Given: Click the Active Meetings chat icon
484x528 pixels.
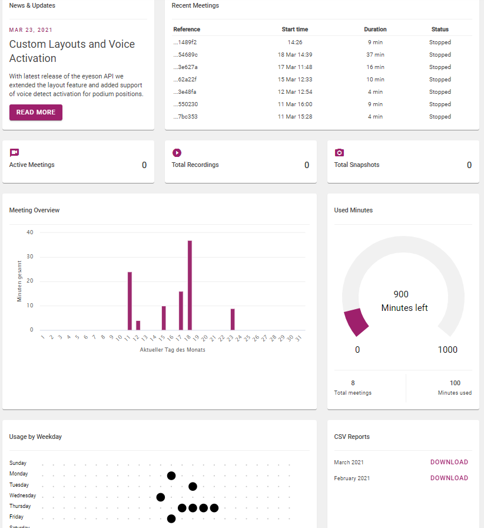Looking at the screenshot, I should pyautogui.click(x=14, y=153).
